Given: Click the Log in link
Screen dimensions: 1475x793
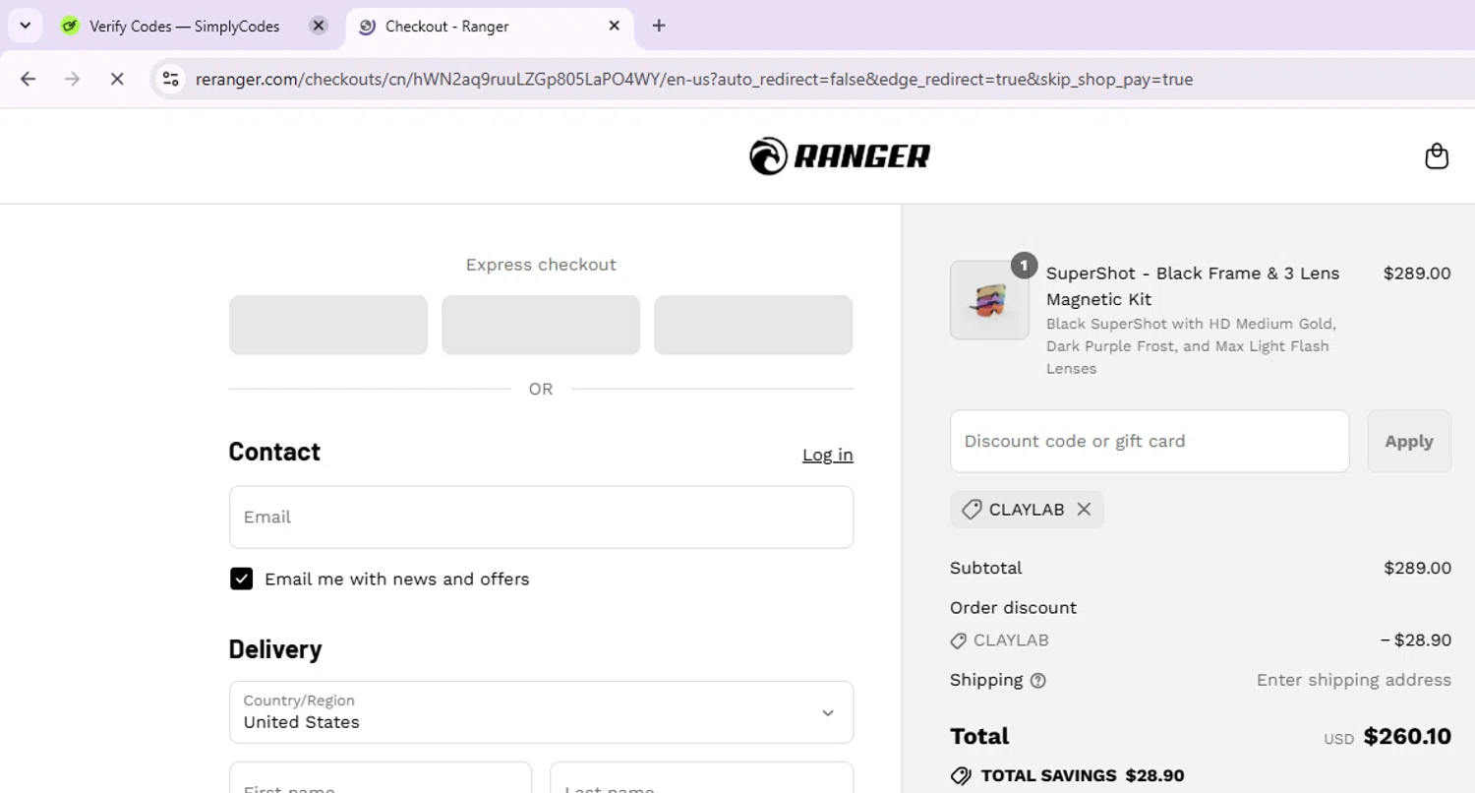Looking at the screenshot, I should (828, 455).
